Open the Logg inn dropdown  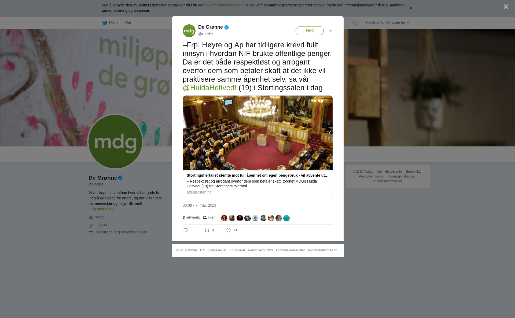point(400,22)
